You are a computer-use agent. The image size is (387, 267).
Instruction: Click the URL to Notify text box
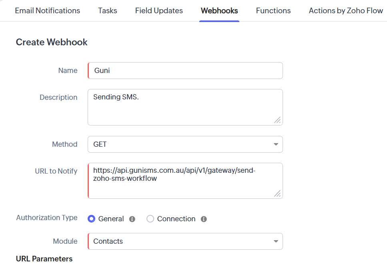[x=185, y=181]
